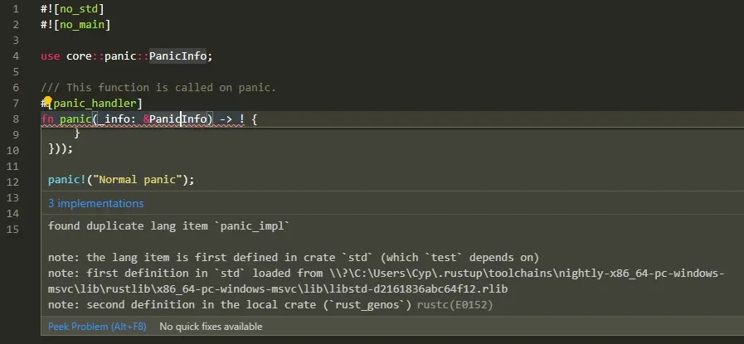The image size is (744, 344).
Task: Click line number 8 in the gutter
Action: 15,119
